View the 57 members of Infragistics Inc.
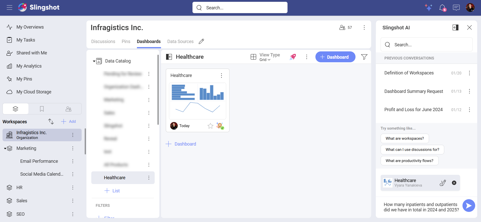This screenshot has height=222, width=481. tap(346, 28)
